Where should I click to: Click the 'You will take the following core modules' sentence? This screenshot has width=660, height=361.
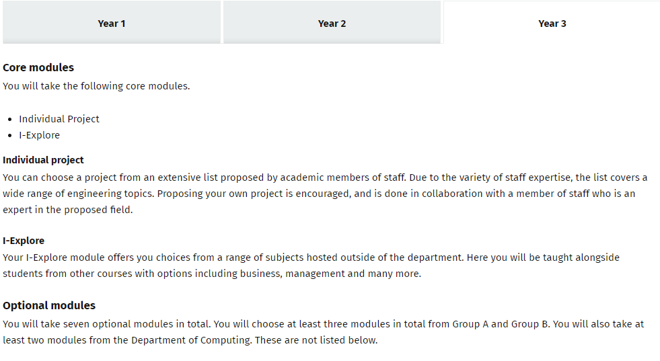click(96, 86)
